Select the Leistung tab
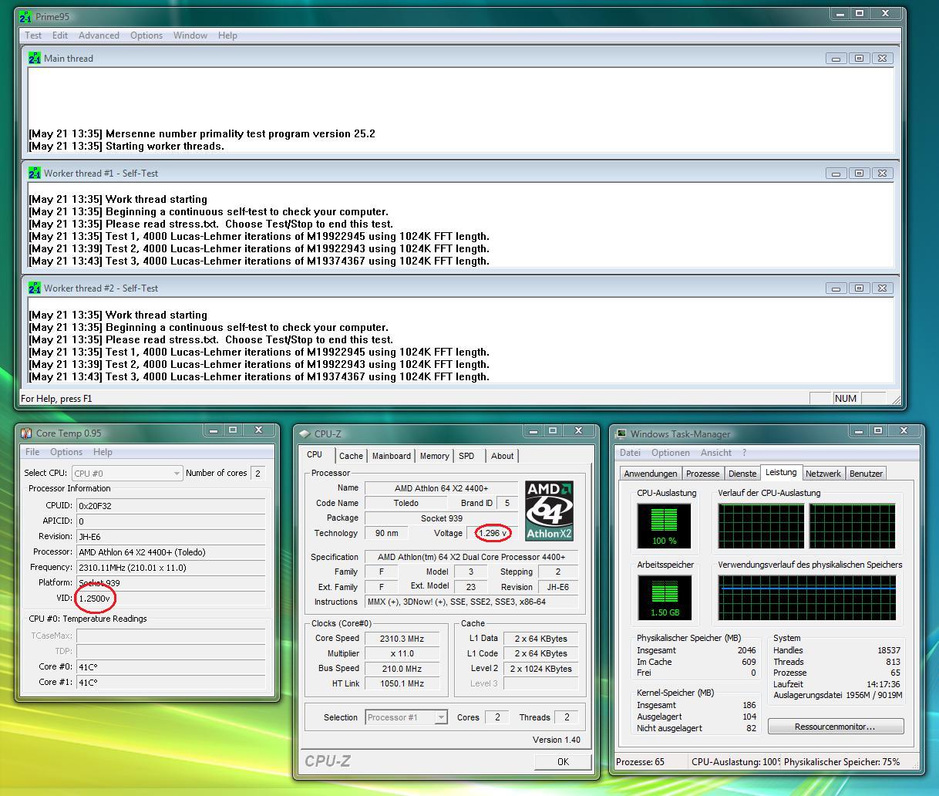Image resolution: width=939 pixels, height=796 pixels. [x=781, y=472]
